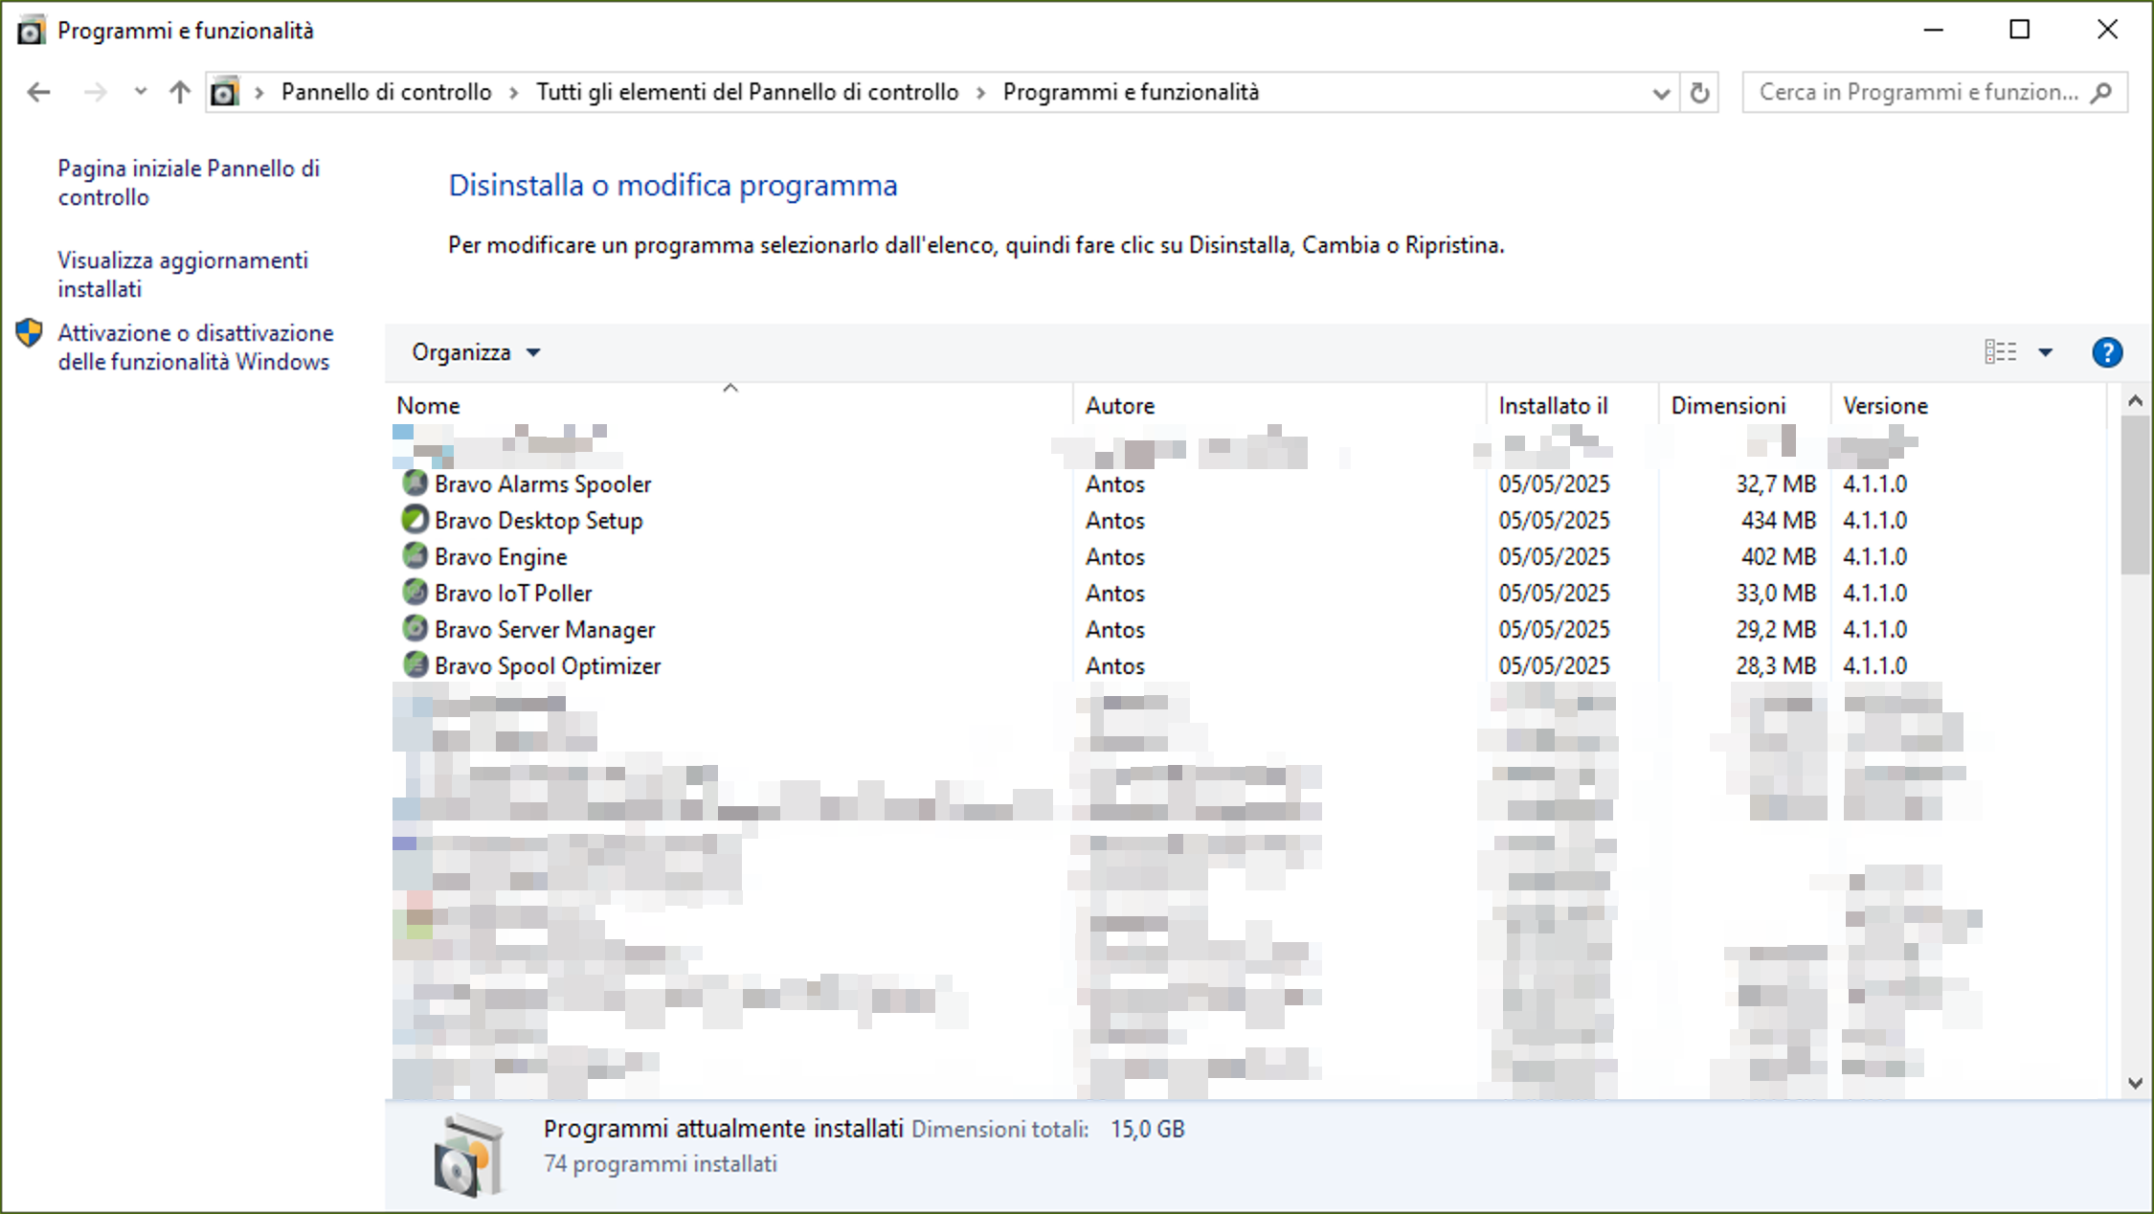Select 'Bravo Engine' program name

point(501,557)
